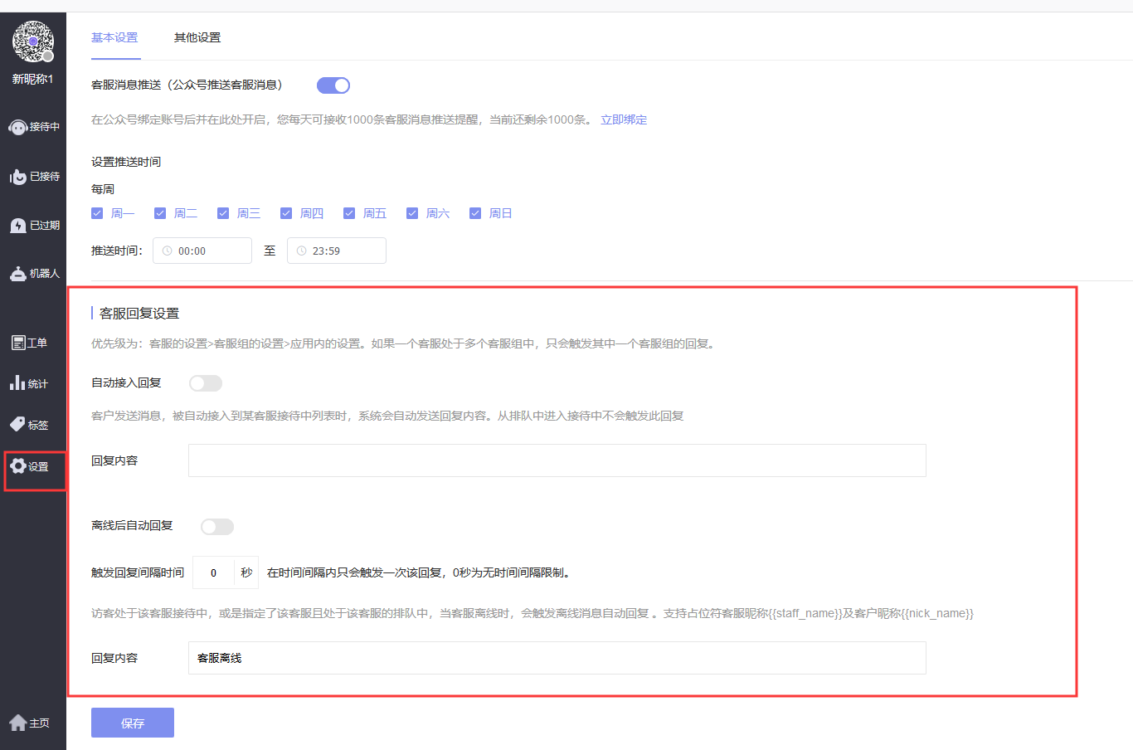Open 统计 statistics in sidebar
This screenshot has height=750, width=1133.
coord(30,383)
